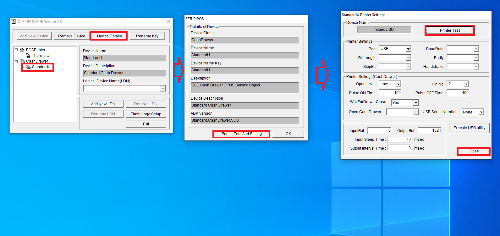Open the WaitForDrawerClose dropdown
Viewport: 500px width, 236px height.
coord(416,103)
